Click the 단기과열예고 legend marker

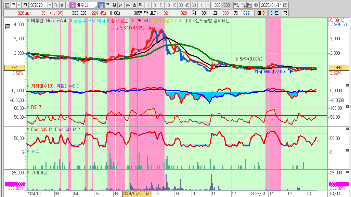tap(151, 21)
